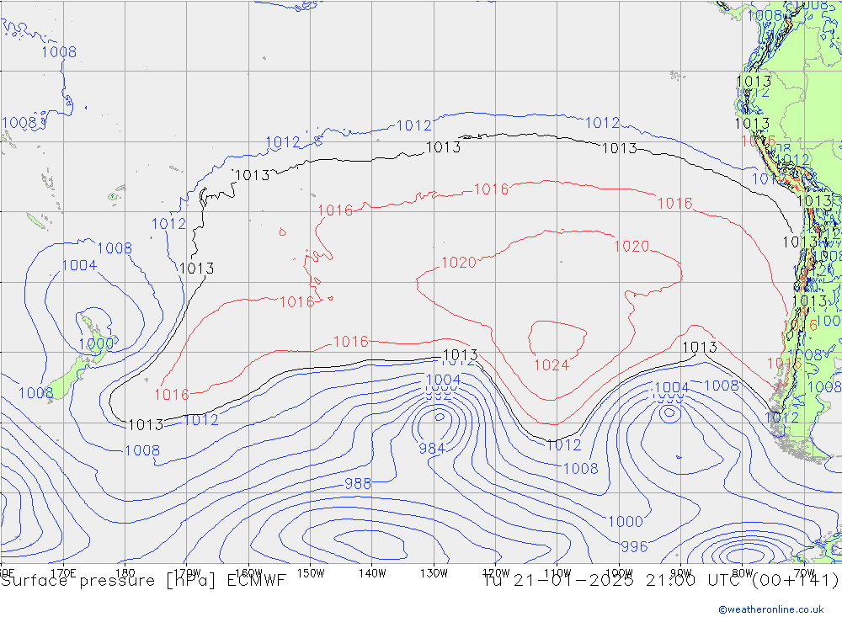Viewport: 842px width, 617px height.
Task: Click the 984 low pressure label
Action: coord(432,449)
